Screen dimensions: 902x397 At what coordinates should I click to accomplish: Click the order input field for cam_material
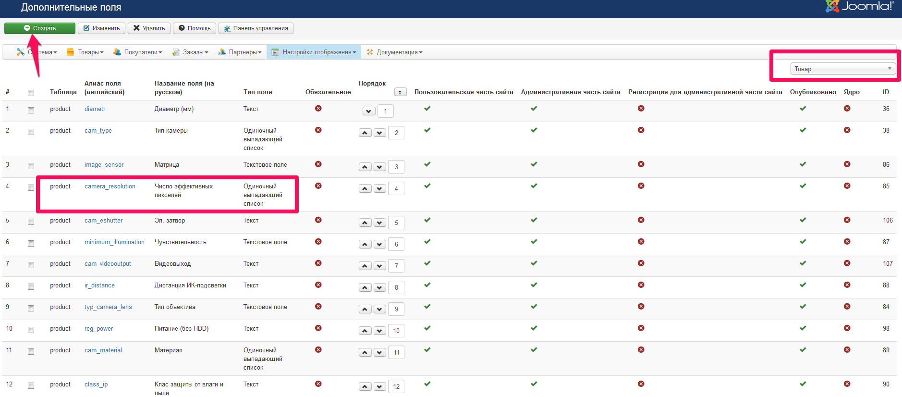click(x=396, y=352)
